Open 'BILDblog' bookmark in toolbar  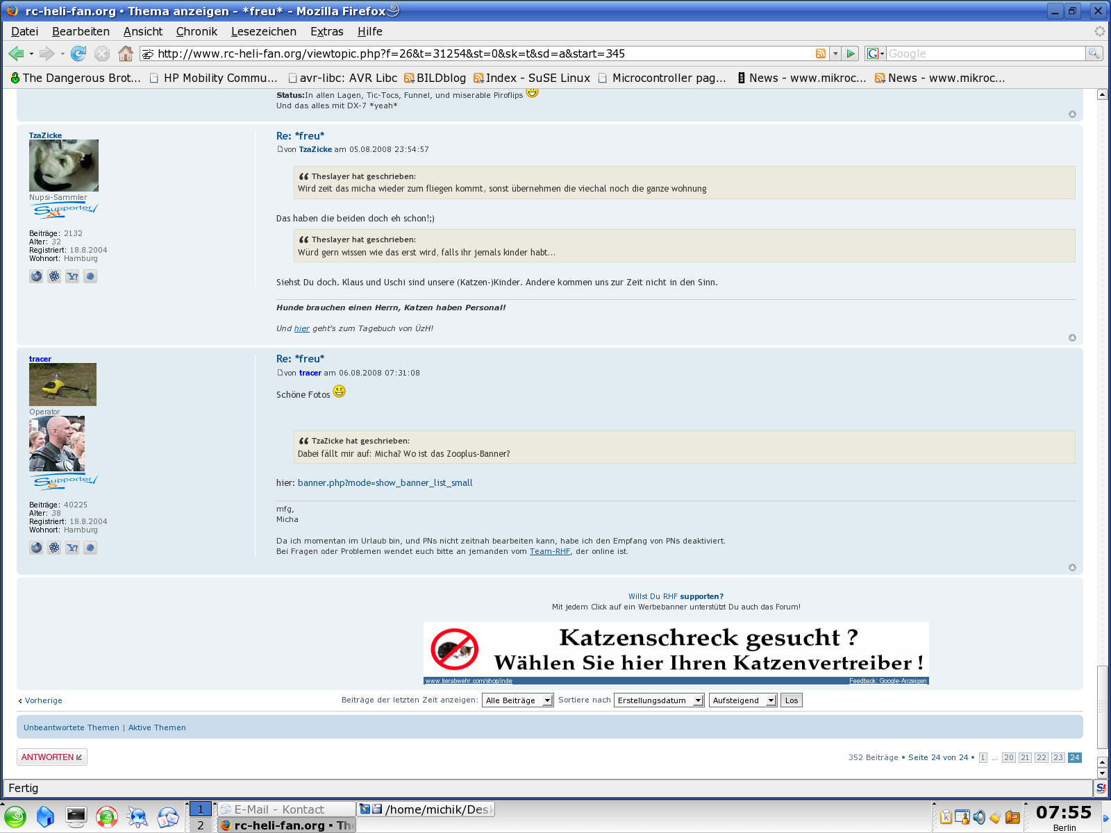[x=435, y=78]
